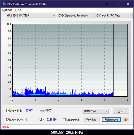
Task: Click the PlexTools XL logo in title bar
Action: 4,4
